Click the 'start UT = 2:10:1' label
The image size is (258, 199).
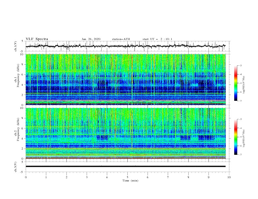coord(157,39)
